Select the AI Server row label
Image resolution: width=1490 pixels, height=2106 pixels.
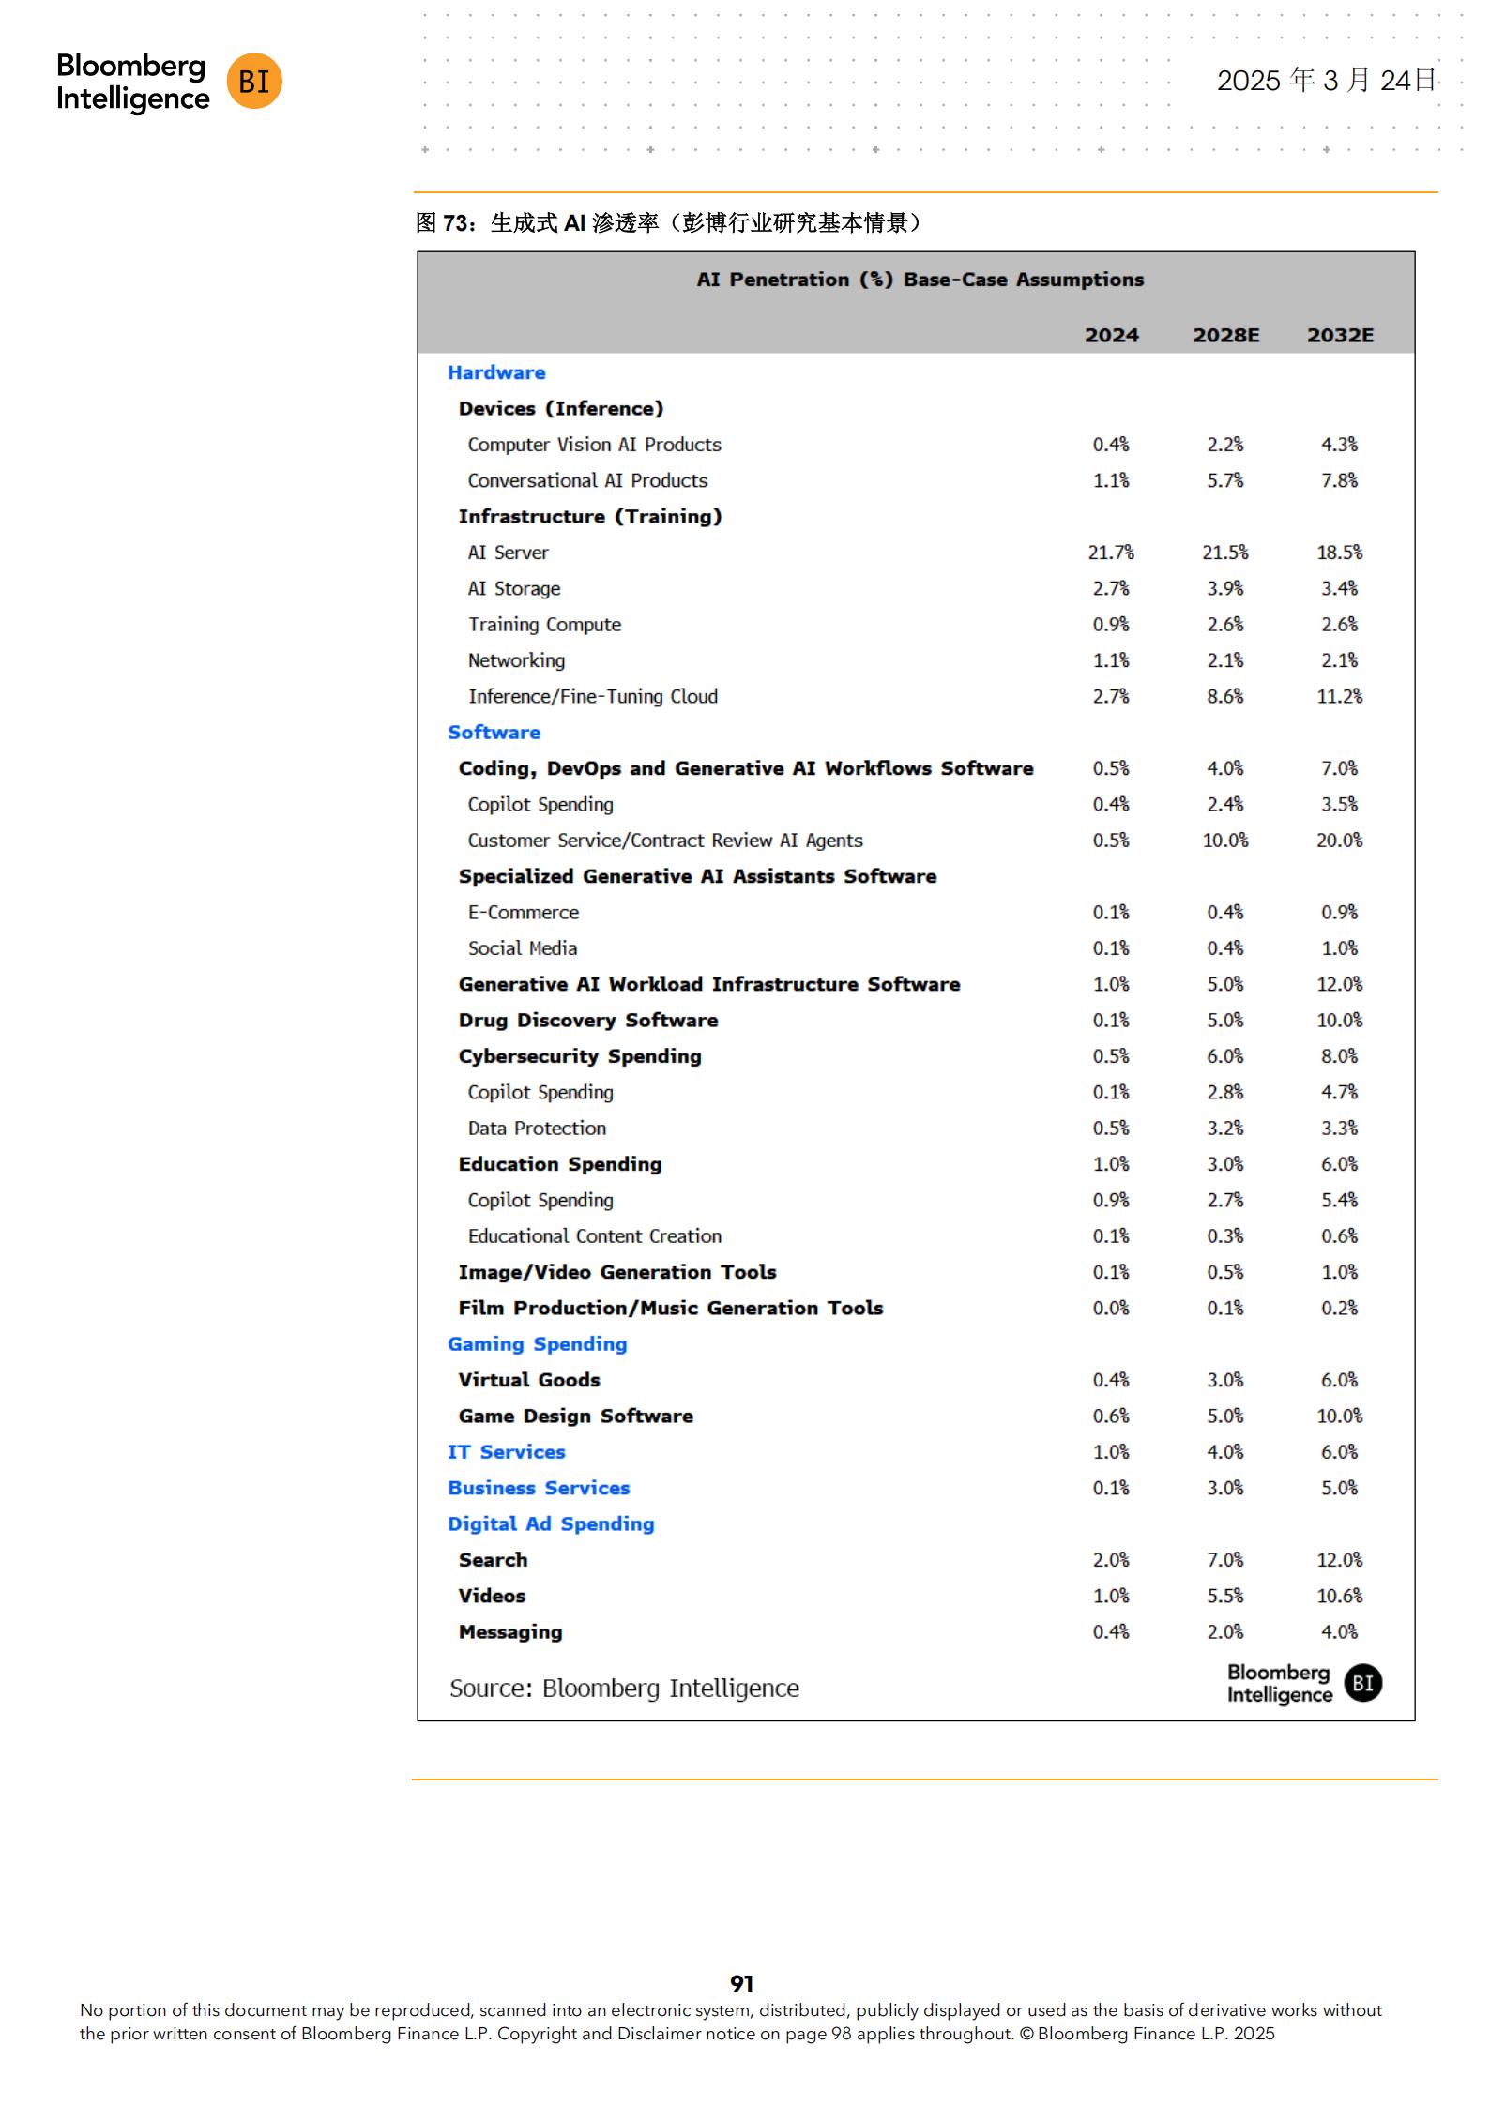pyautogui.click(x=508, y=553)
